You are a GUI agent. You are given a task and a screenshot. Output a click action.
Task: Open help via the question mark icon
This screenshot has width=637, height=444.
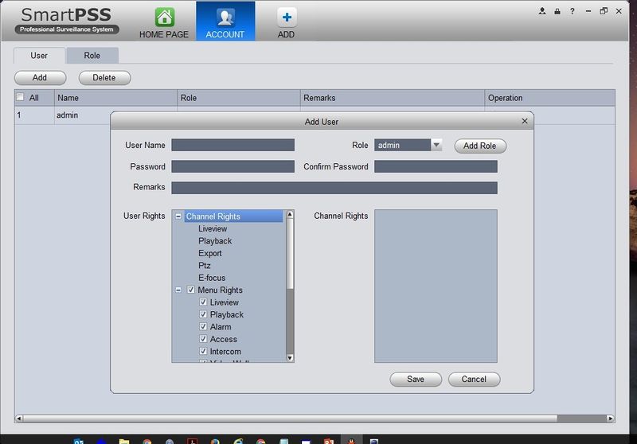[572, 11]
